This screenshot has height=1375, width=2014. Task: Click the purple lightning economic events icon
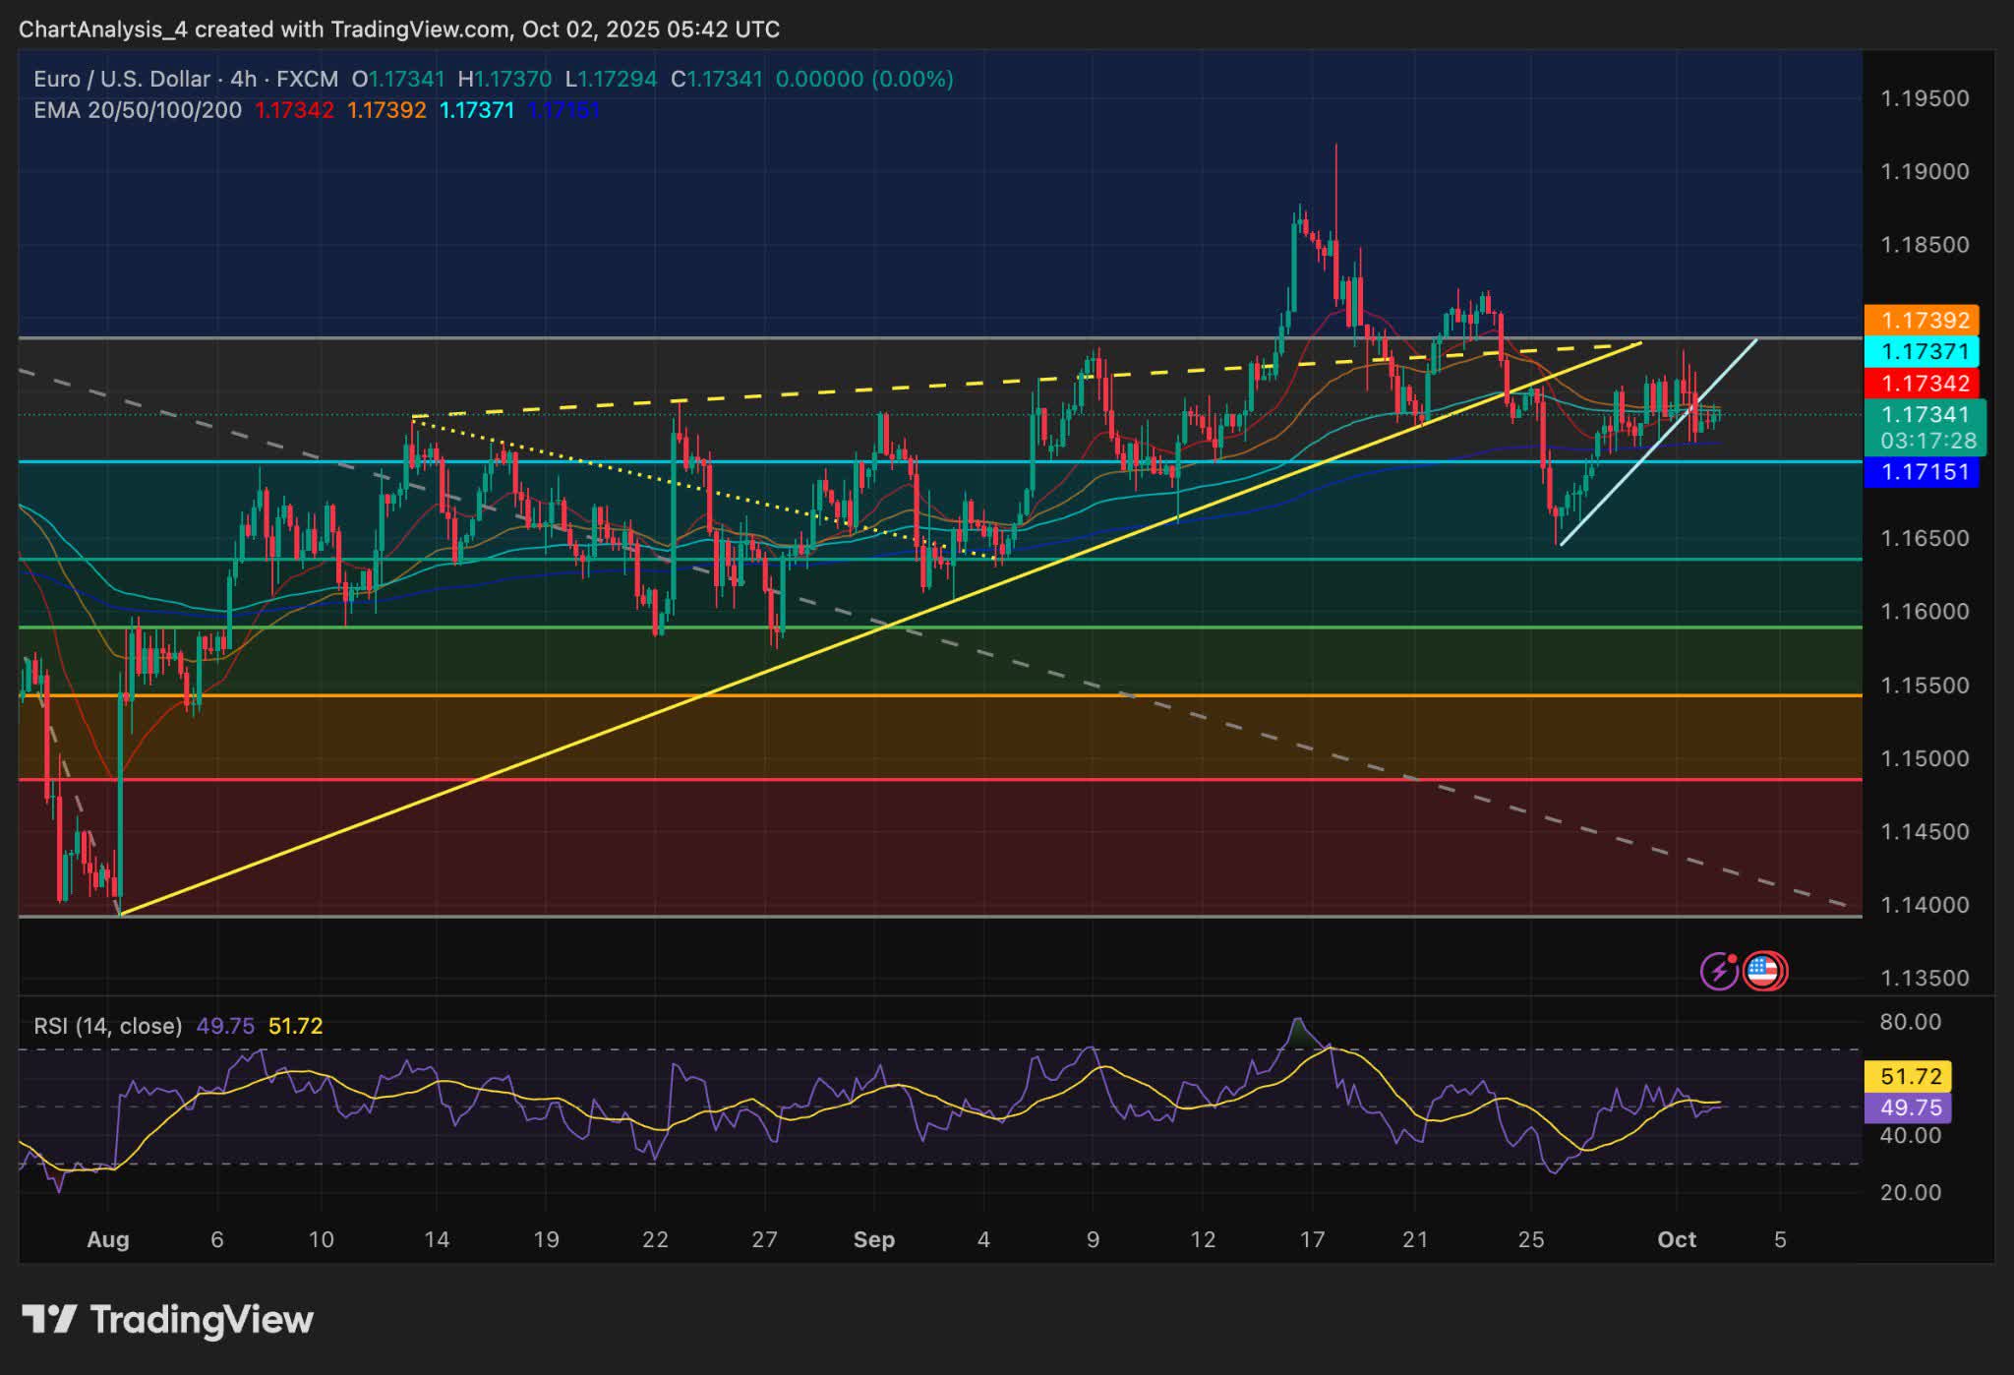[1719, 970]
